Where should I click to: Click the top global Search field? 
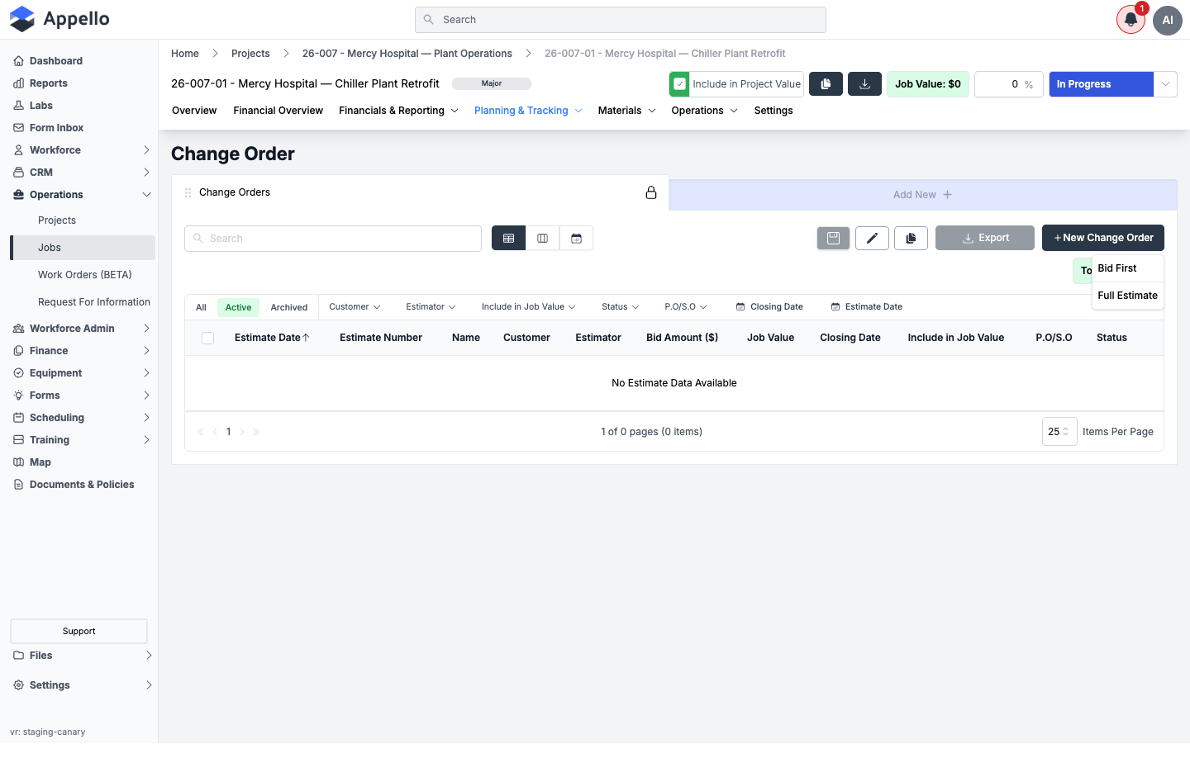coord(621,20)
